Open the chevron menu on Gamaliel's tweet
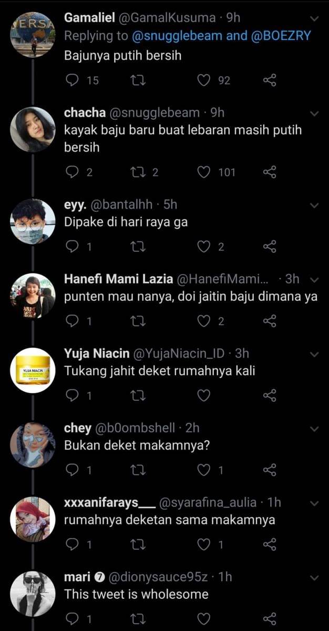This screenshot has height=631, width=329. tap(315, 19)
